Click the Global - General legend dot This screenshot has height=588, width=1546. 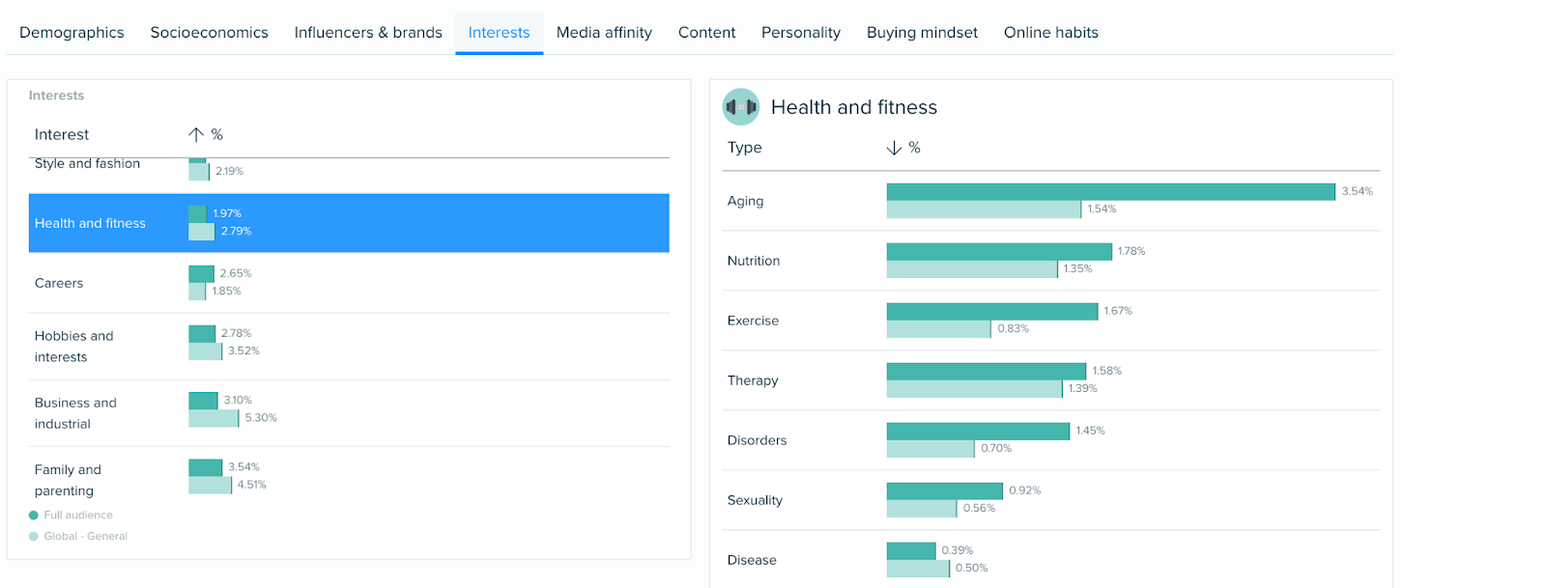pos(34,537)
